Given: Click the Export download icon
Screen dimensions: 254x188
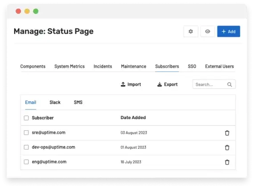Looking at the screenshot, I should click(x=160, y=84).
